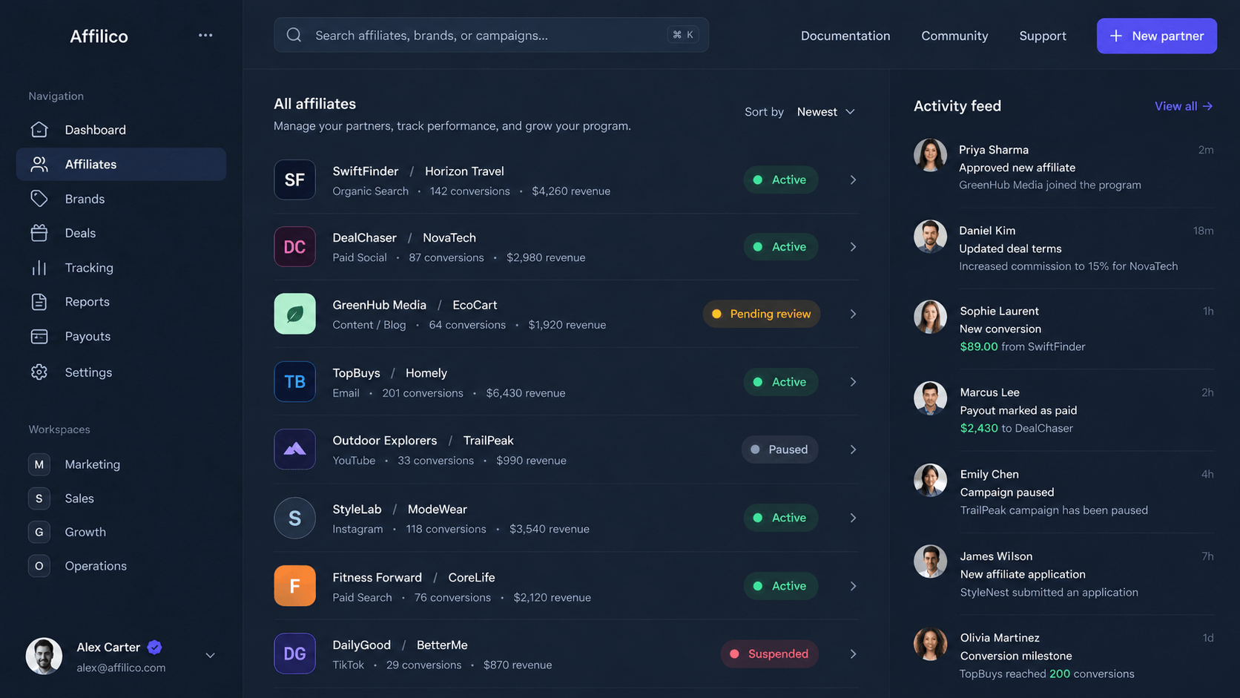Image resolution: width=1240 pixels, height=698 pixels.
Task: View all activity feed items
Action: 1184,106
